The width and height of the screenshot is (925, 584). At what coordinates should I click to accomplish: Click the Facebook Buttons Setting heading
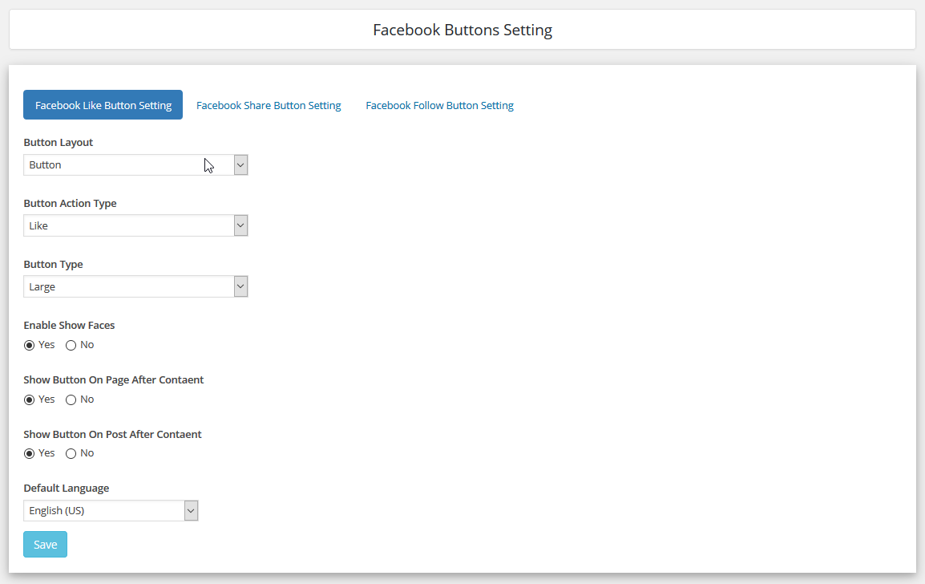click(462, 30)
